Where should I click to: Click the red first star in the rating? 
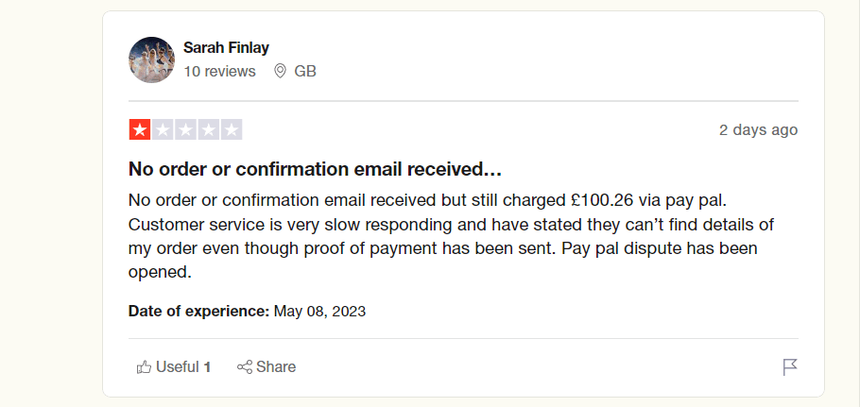[x=139, y=130]
